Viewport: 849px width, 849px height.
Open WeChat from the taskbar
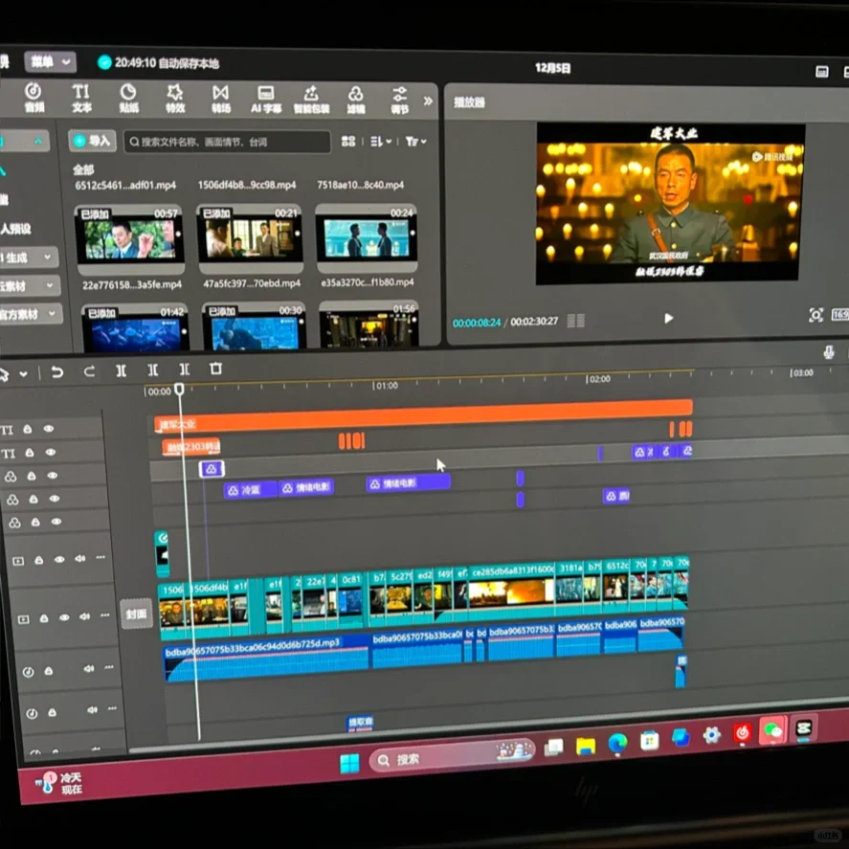tap(772, 730)
